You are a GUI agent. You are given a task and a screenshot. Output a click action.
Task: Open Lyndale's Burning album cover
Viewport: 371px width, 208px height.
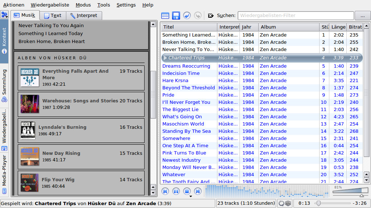coord(28,130)
